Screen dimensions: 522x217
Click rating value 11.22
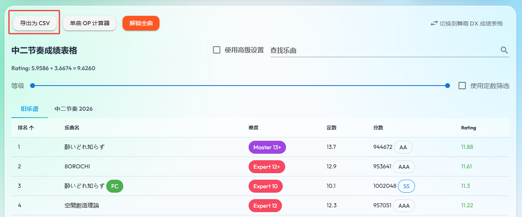(467, 206)
